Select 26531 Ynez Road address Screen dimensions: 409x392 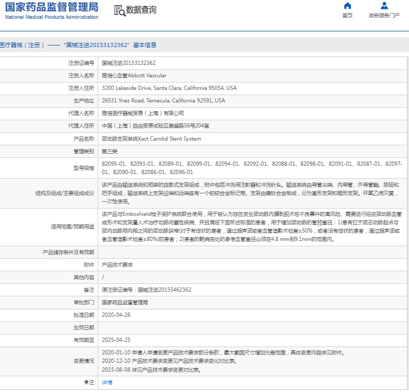[163, 100]
